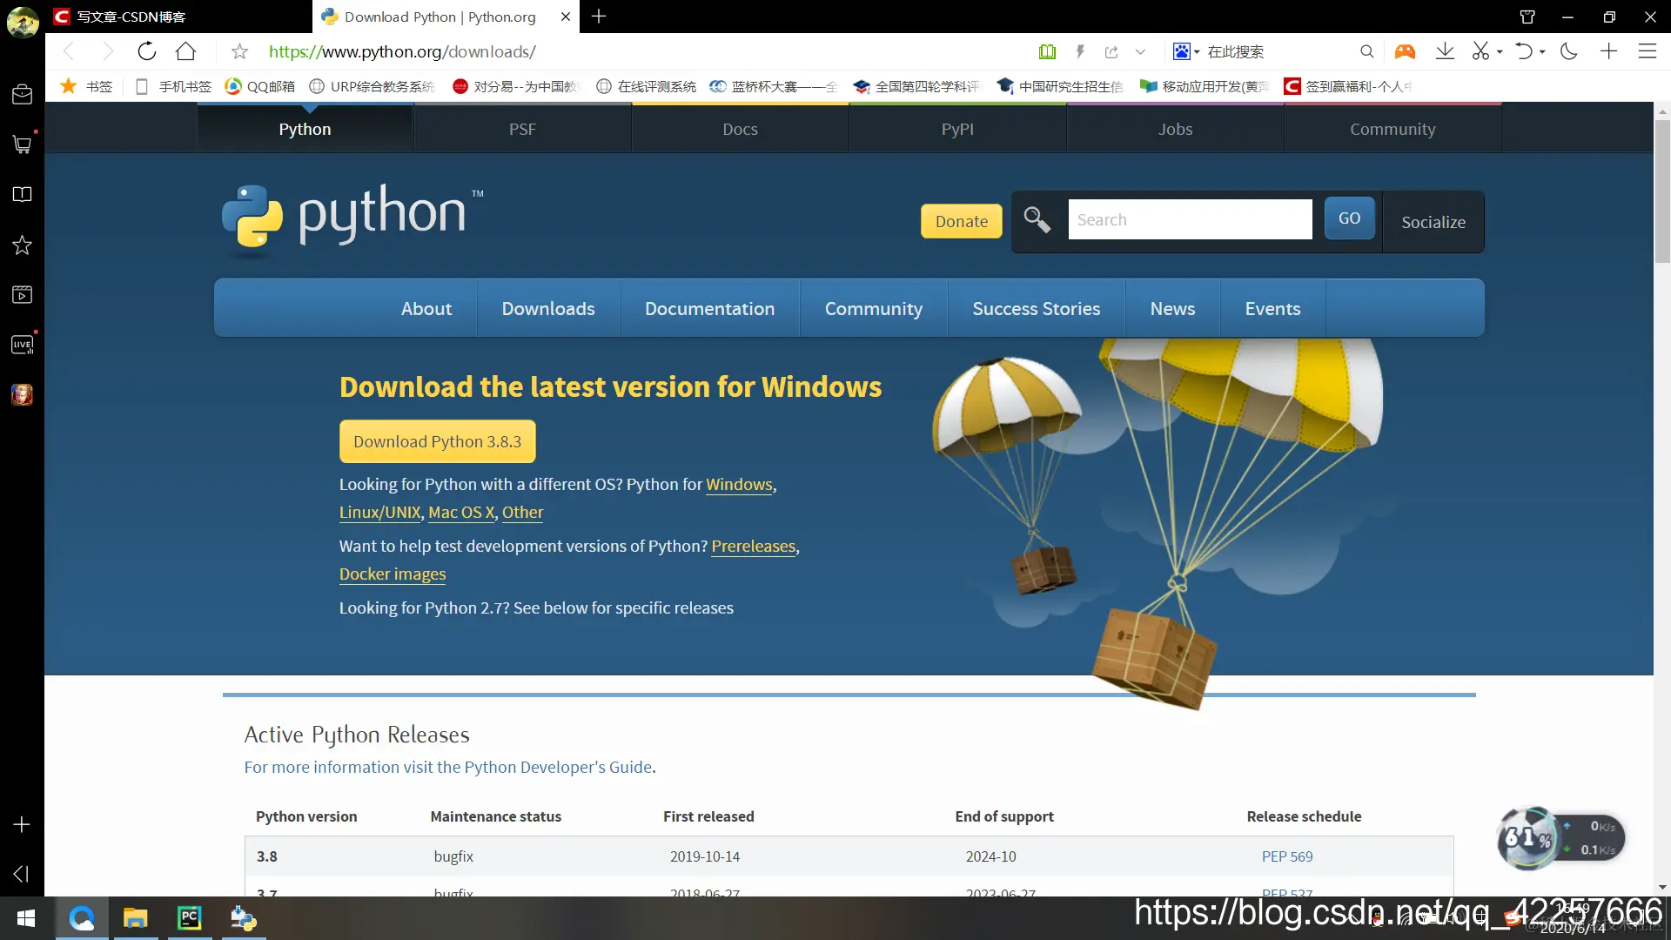Open the Prereleases link
1671x940 pixels.
pos(753,546)
